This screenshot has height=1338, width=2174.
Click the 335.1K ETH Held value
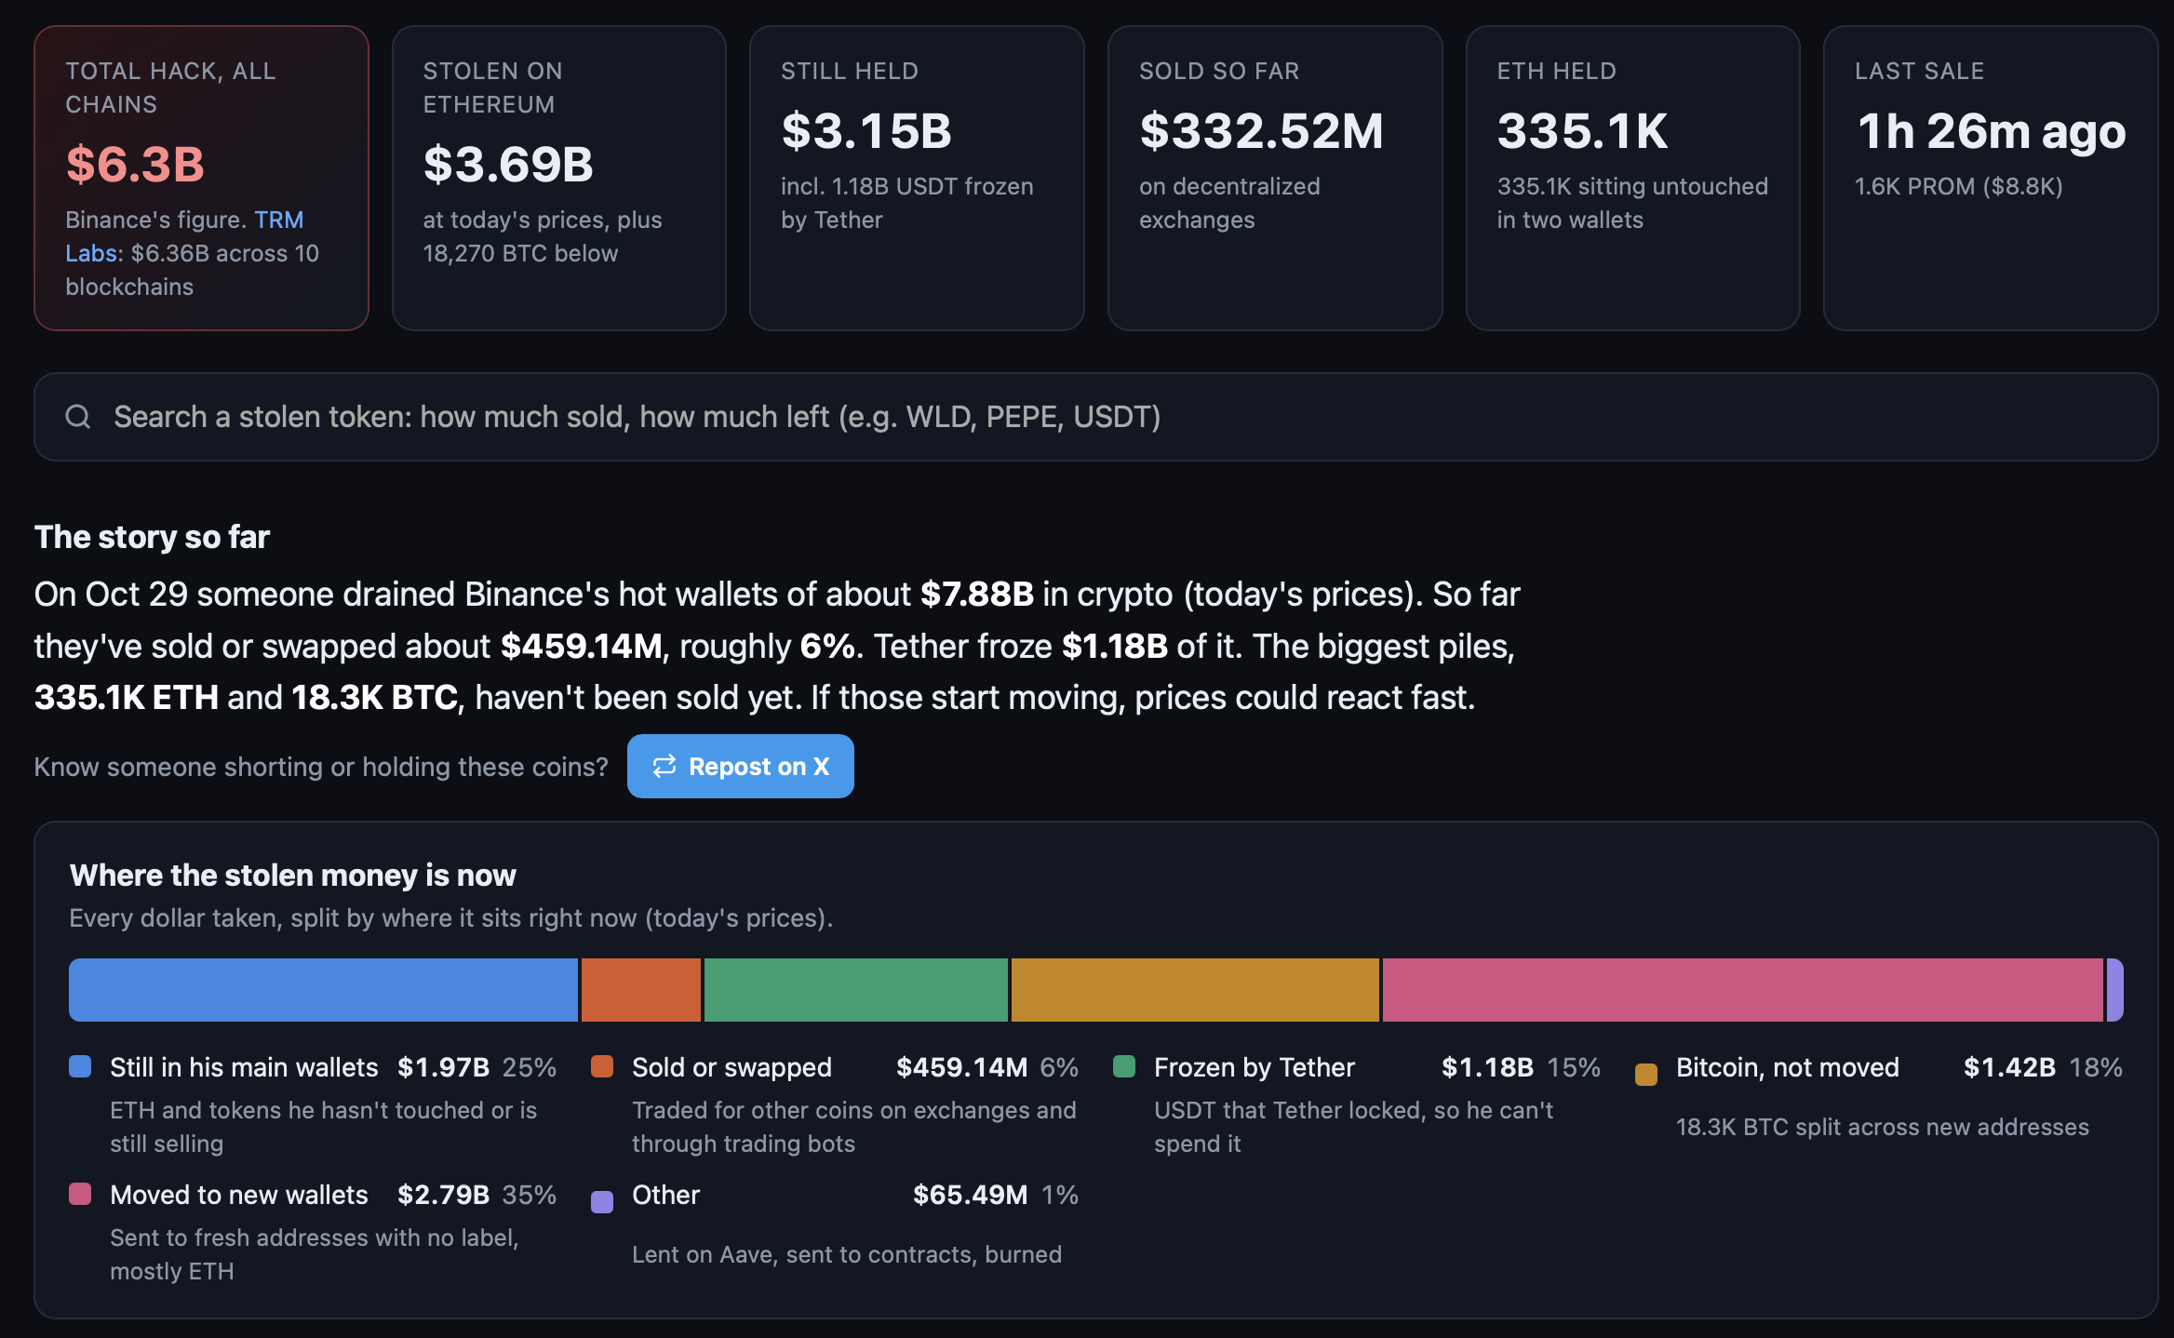[1582, 130]
